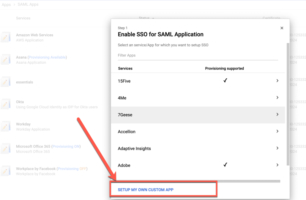Click the edit icon for Amazon Web Services
This screenshot has width=306, height=200.
pos(5,37)
